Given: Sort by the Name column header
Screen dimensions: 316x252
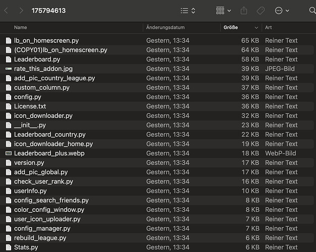Looking at the screenshot, I should [20, 27].
